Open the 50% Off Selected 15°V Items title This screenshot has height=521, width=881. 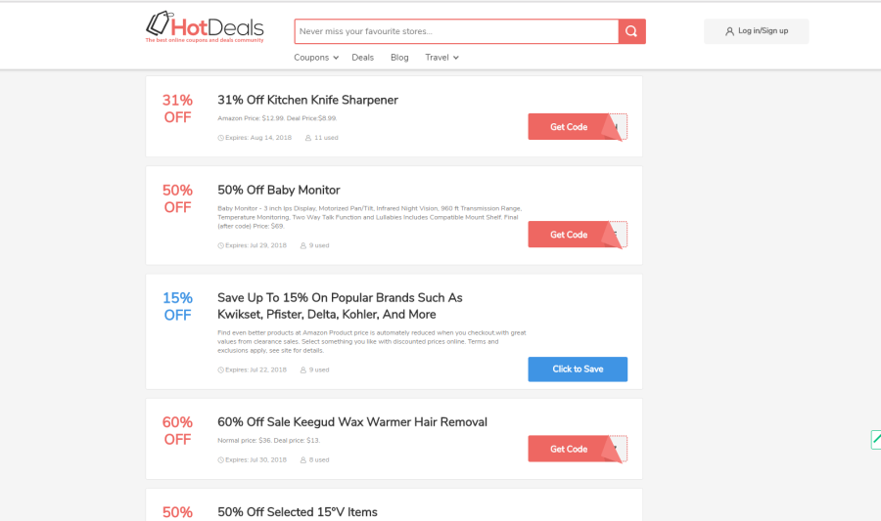click(298, 512)
